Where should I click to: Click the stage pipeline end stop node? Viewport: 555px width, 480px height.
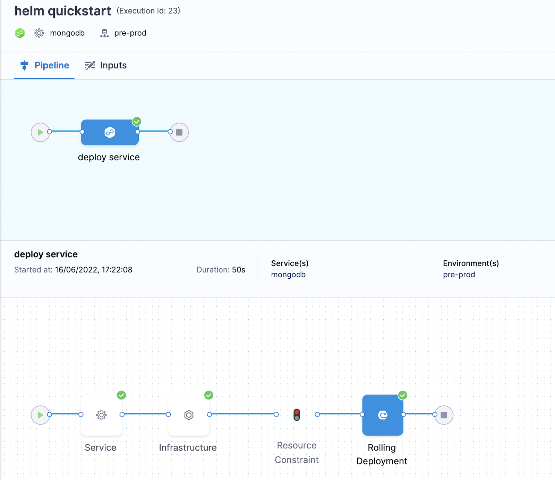tap(179, 132)
